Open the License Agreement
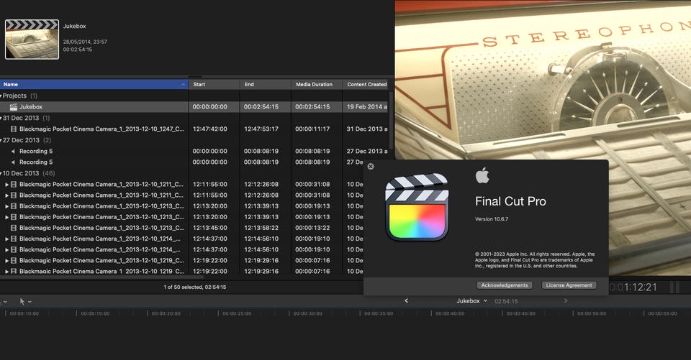 [x=569, y=285]
